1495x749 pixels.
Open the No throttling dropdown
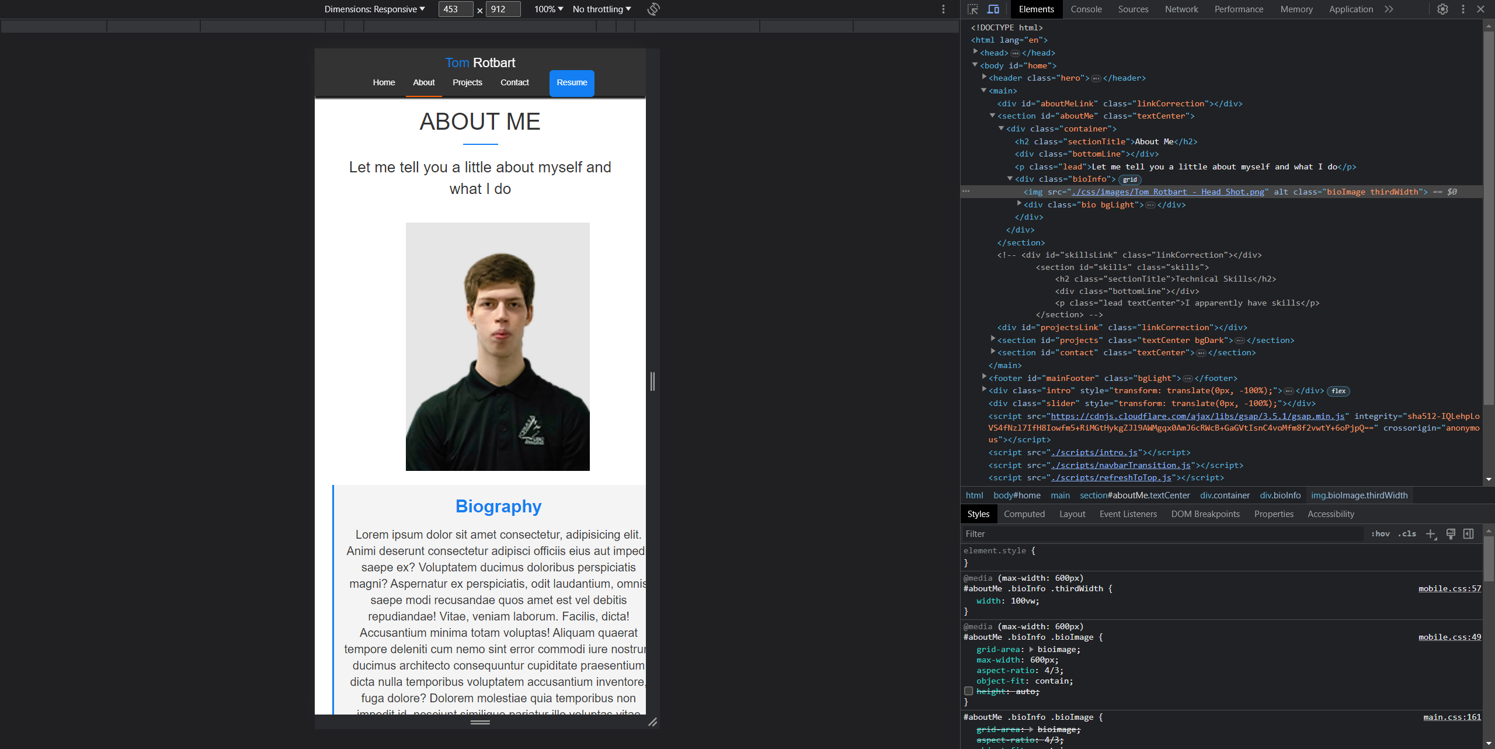602,9
